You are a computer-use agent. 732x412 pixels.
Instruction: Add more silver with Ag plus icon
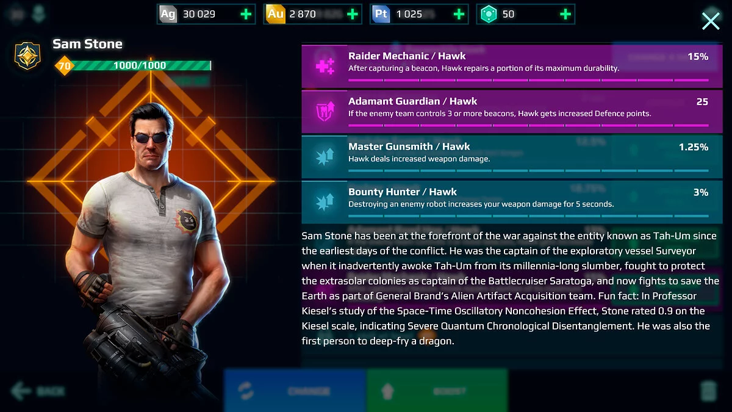pyautogui.click(x=245, y=14)
